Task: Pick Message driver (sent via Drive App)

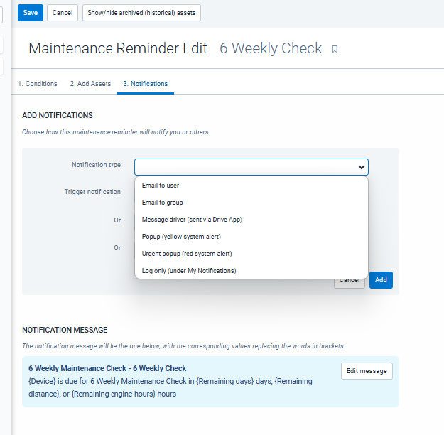Action: (x=192, y=220)
